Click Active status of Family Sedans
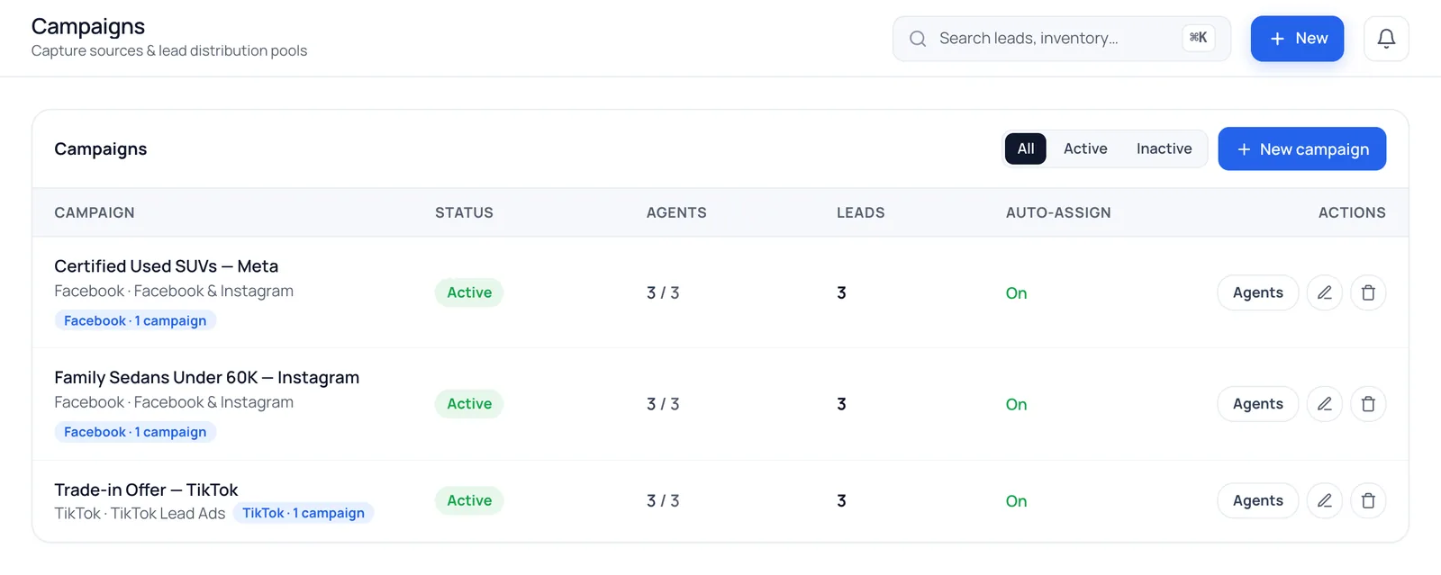 click(x=469, y=404)
